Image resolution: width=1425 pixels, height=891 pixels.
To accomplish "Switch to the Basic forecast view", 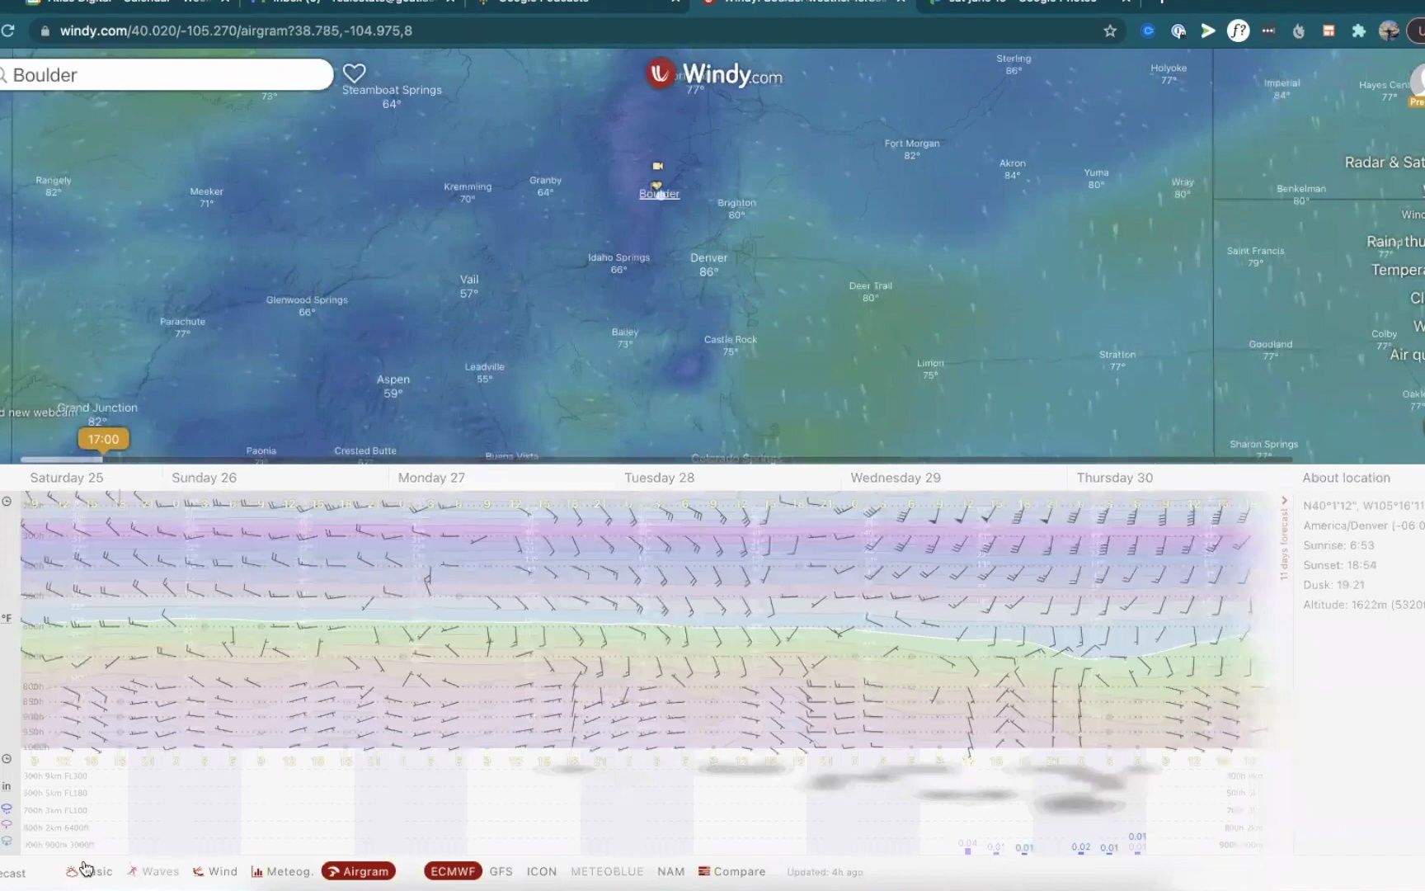I will tap(89, 871).
